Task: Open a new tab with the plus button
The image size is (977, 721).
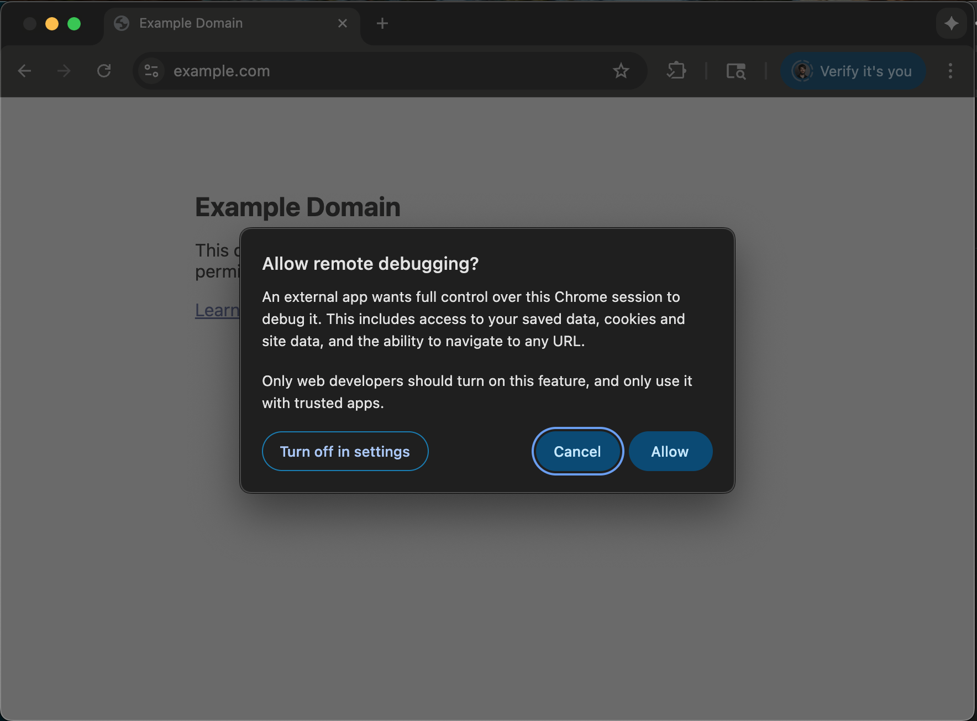Action: (x=382, y=23)
